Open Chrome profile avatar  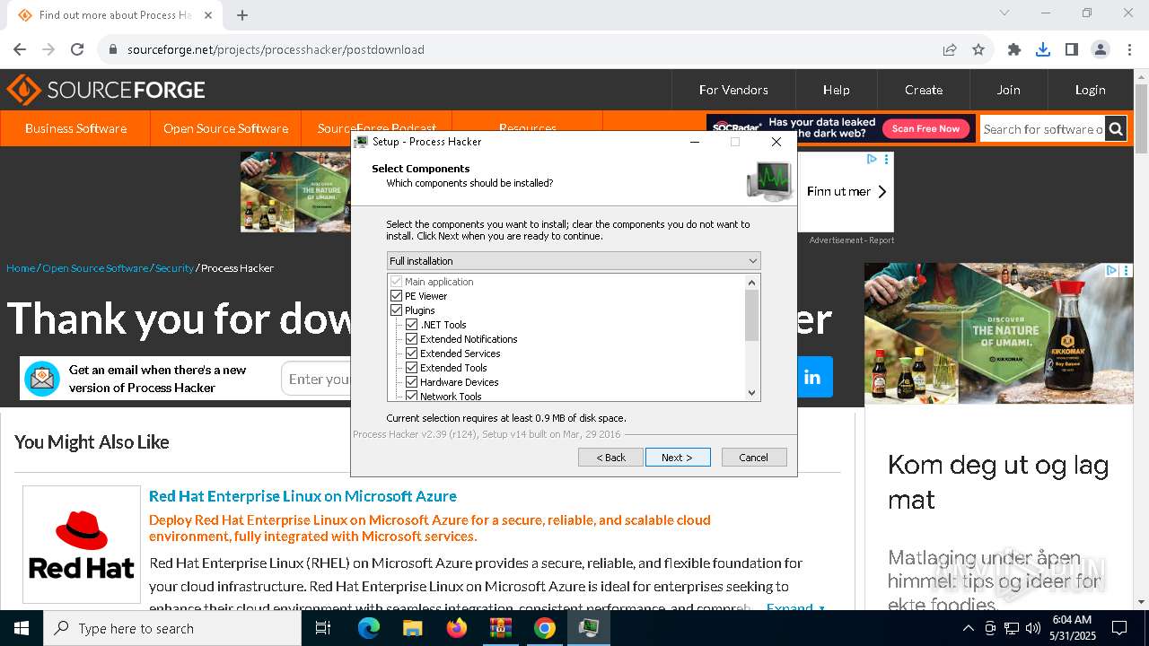click(1101, 49)
